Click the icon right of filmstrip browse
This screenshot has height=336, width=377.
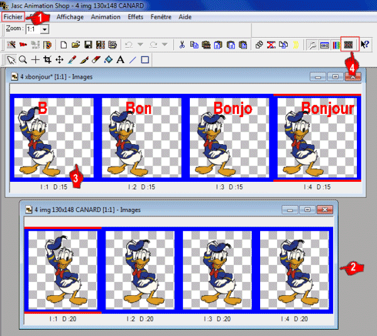pos(112,45)
